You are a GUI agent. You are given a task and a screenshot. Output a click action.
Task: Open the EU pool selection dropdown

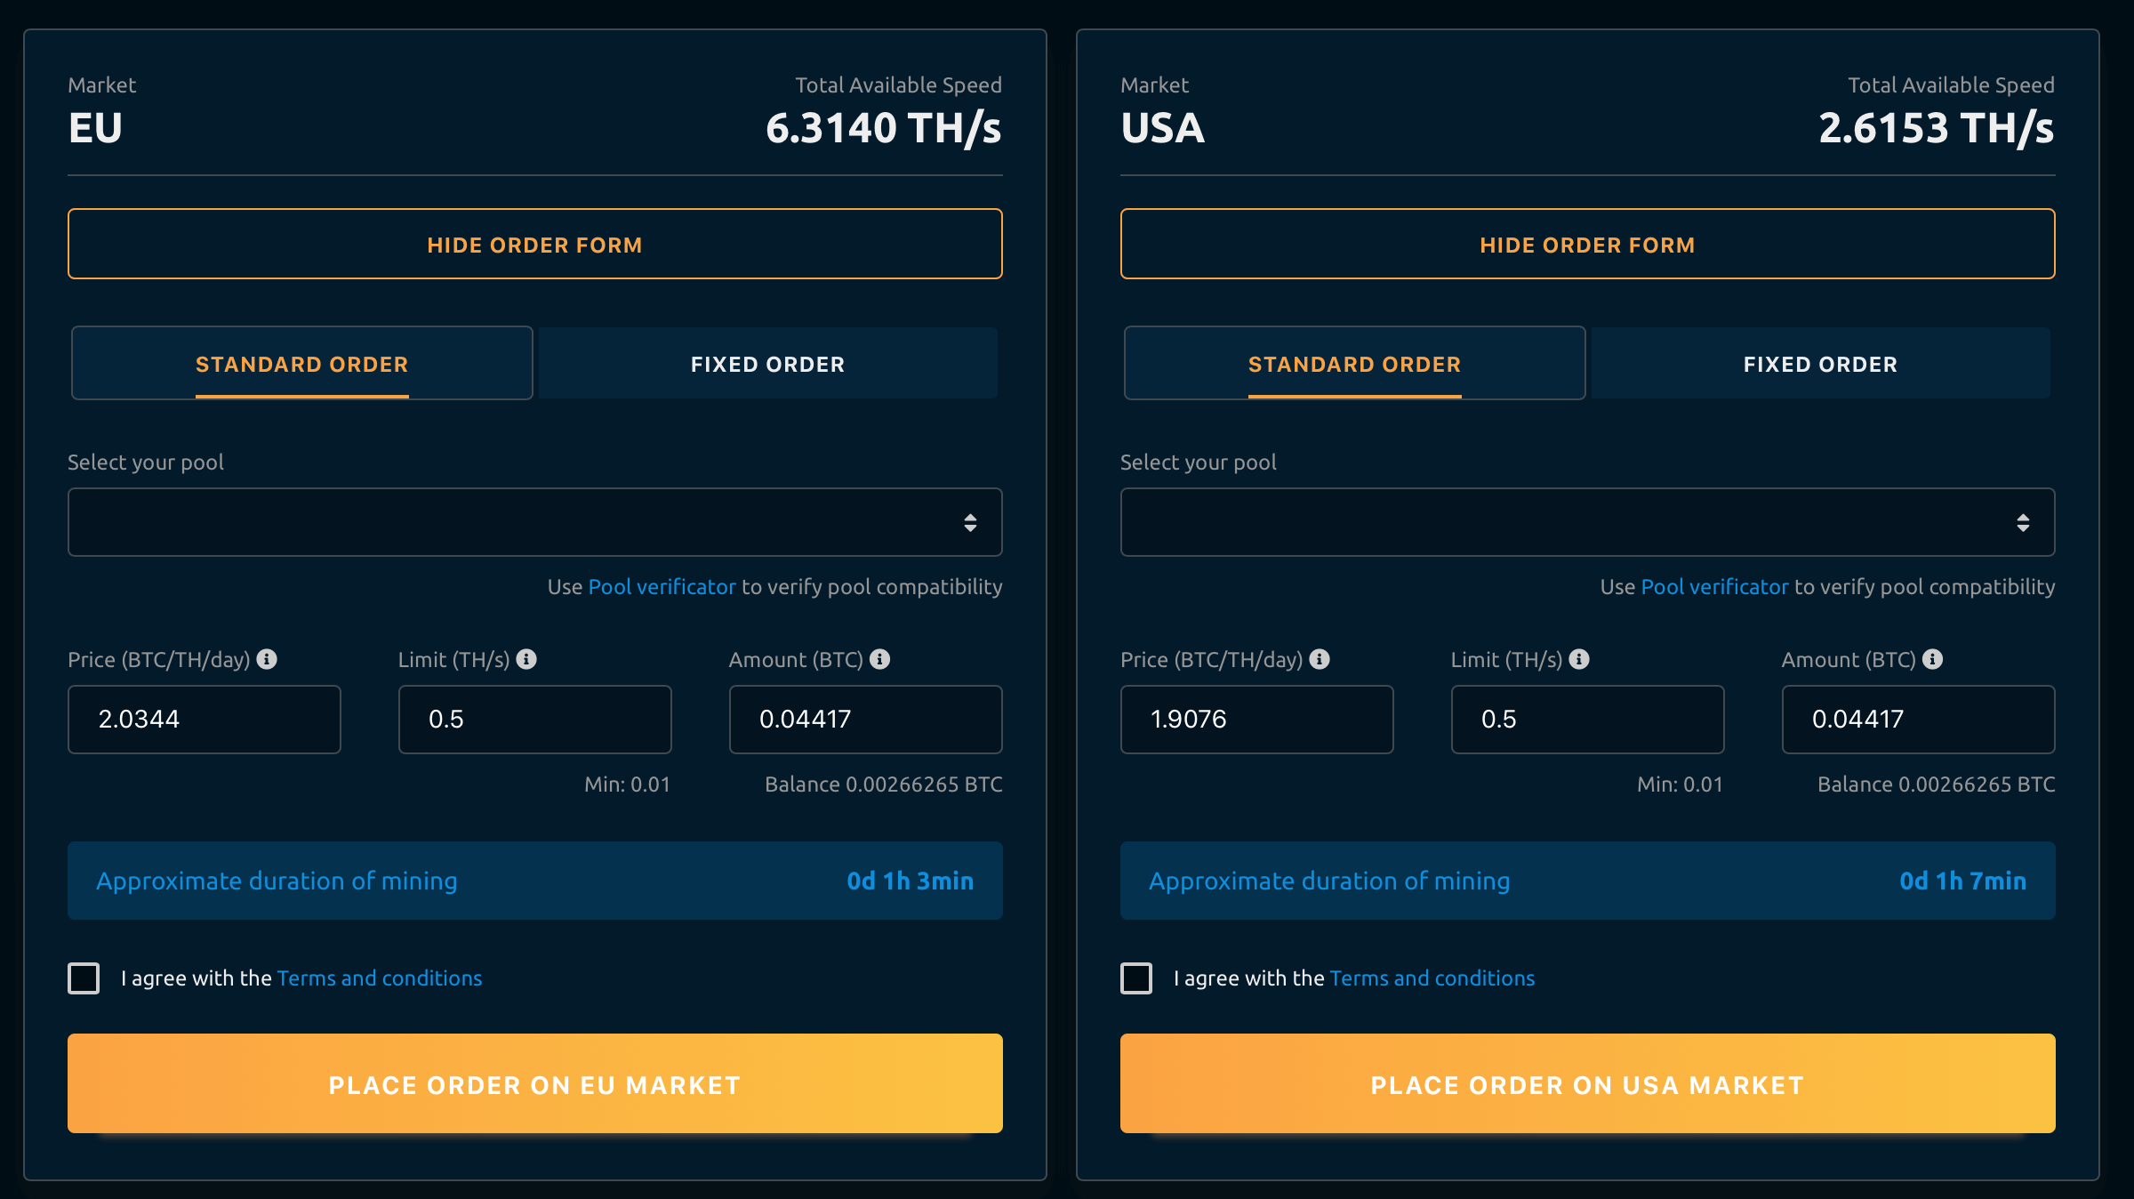tap(534, 522)
